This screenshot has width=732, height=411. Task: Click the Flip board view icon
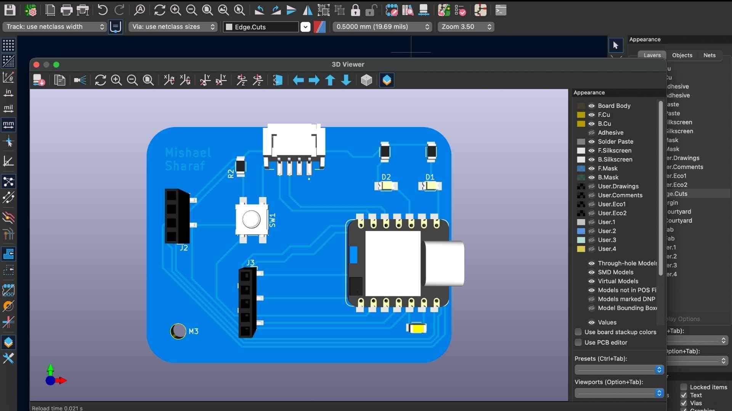[278, 80]
